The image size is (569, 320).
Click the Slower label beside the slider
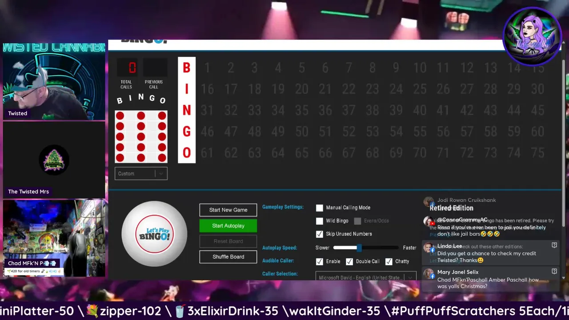[323, 248]
